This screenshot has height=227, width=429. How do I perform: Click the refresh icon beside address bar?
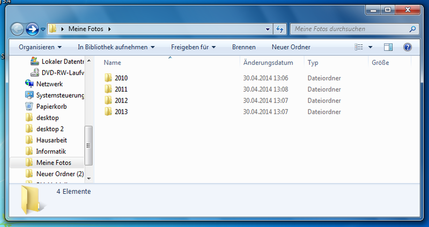pos(279,29)
